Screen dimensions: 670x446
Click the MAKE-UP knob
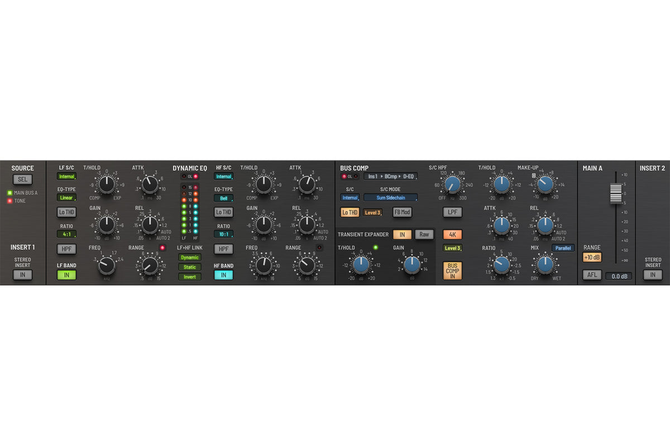pyautogui.click(x=545, y=184)
